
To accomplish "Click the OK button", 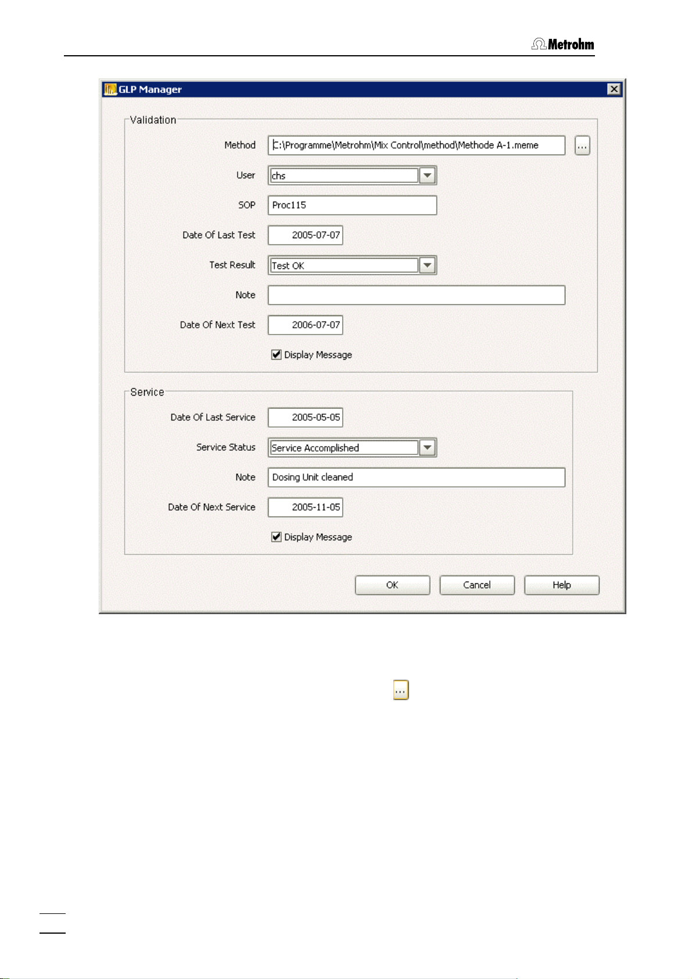I will pyautogui.click(x=392, y=585).
